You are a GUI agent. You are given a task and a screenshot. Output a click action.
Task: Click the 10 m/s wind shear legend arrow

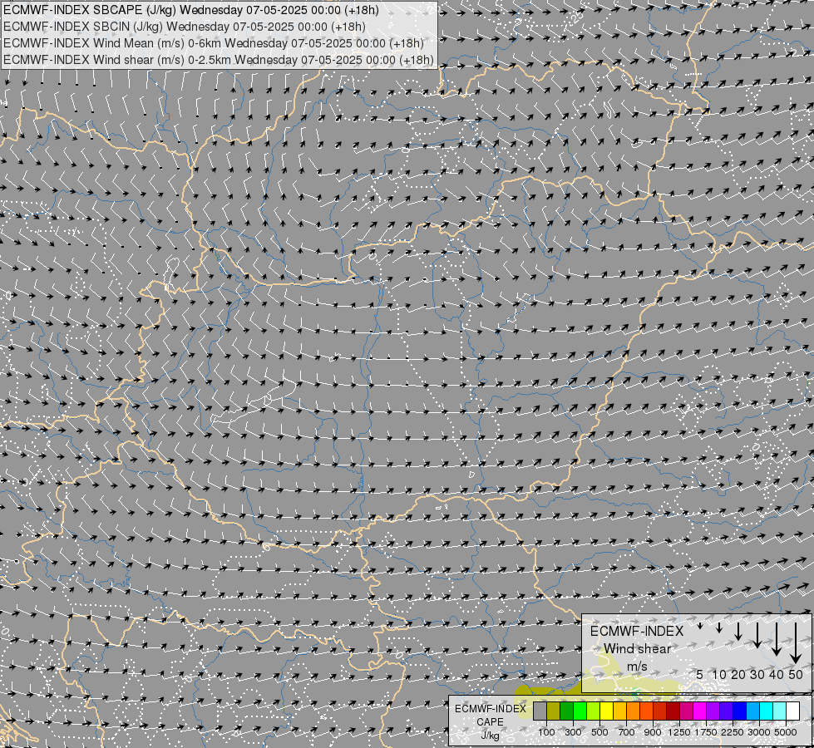pyautogui.click(x=719, y=628)
